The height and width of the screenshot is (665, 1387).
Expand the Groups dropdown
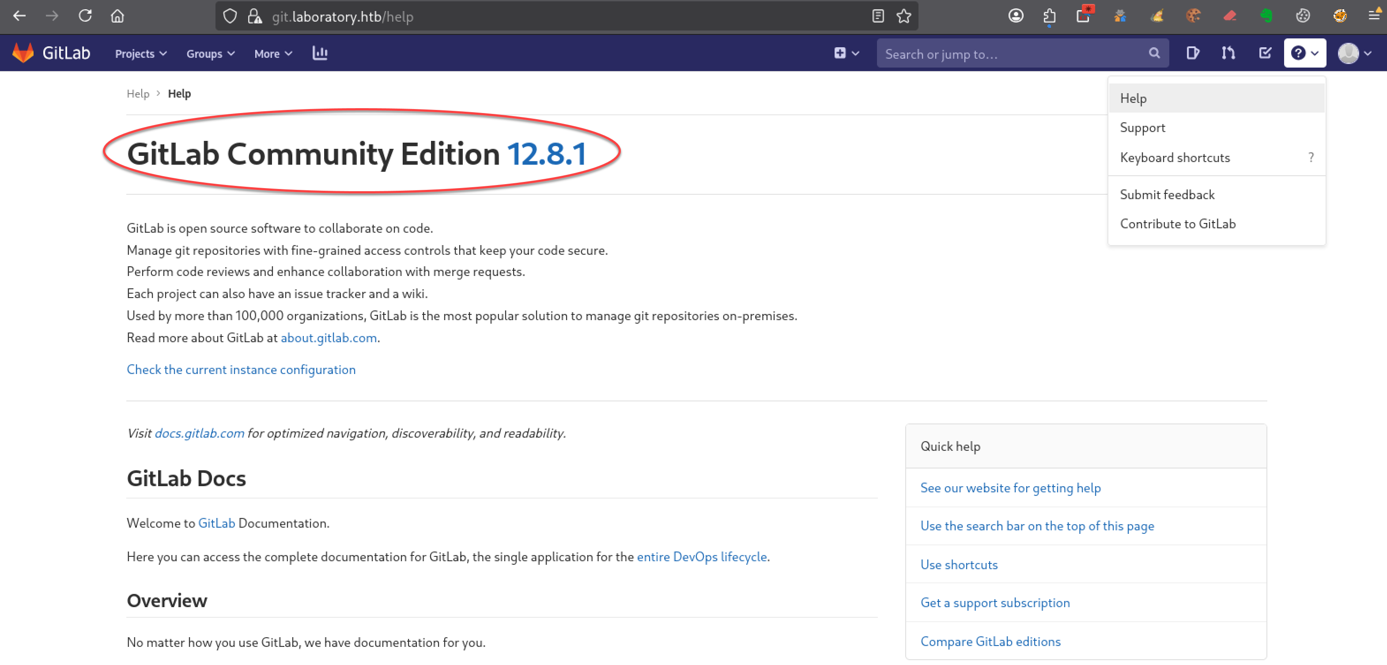pyautogui.click(x=211, y=53)
